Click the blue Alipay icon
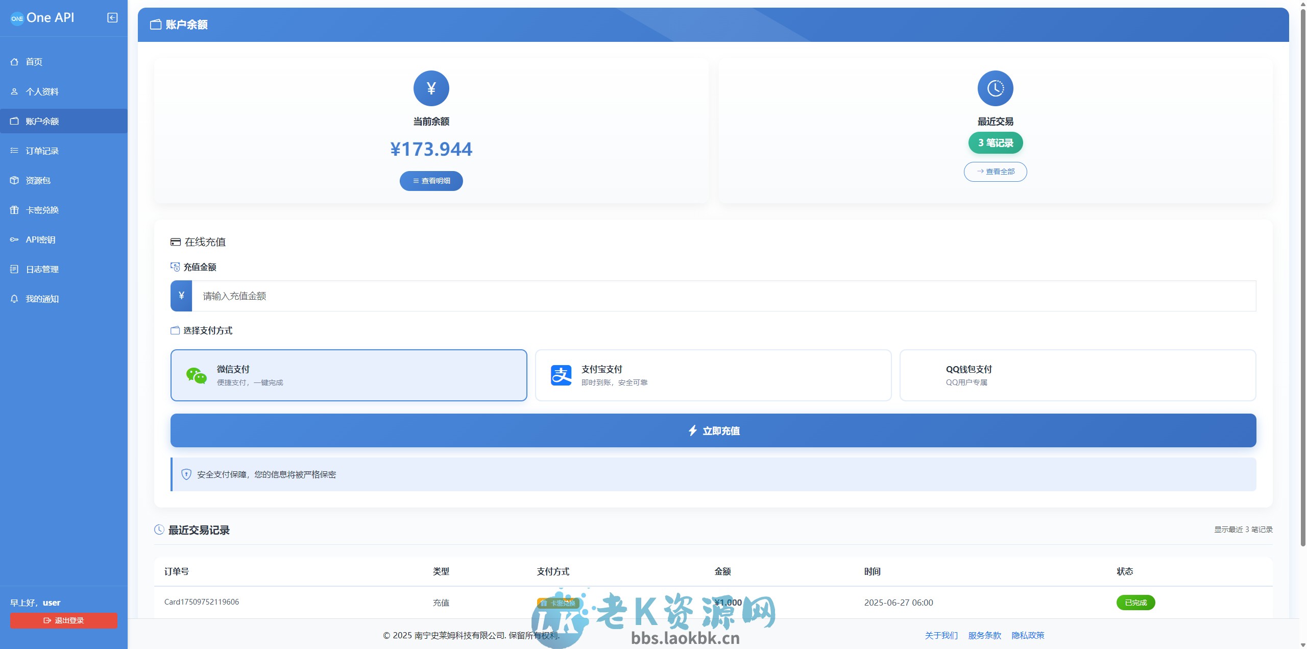1307x649 pixels. 561,375
